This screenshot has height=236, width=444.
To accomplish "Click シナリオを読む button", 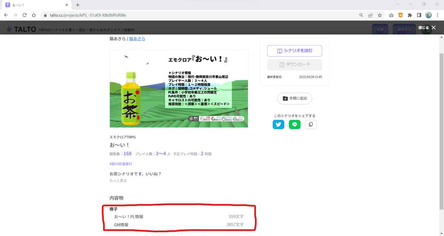I will [x=295, y=51].
